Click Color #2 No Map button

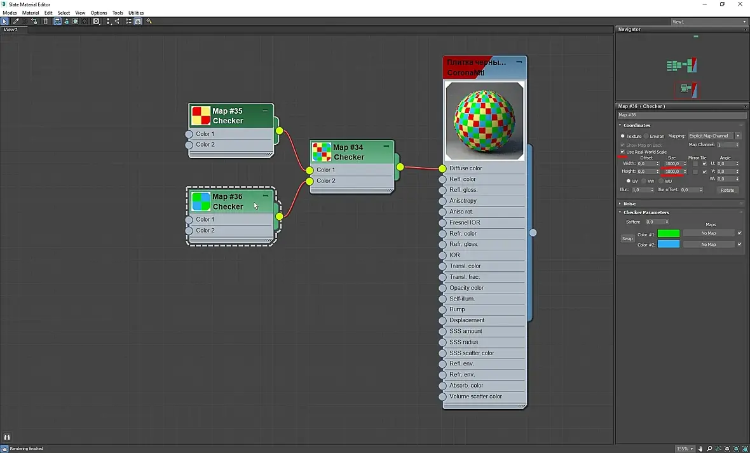709,245
